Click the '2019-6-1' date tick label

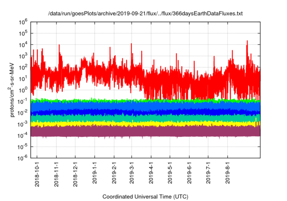pos(189,173)
